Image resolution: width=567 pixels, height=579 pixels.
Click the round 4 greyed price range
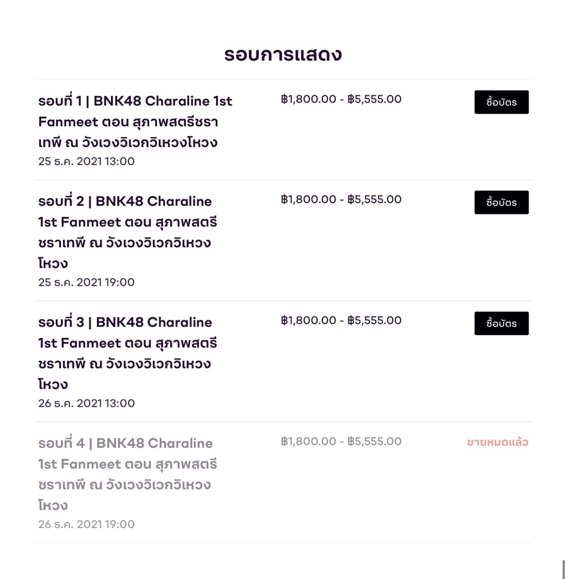pos(341,442)
